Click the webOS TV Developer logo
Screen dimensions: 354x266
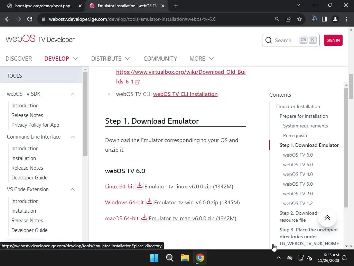coord(40,39)
